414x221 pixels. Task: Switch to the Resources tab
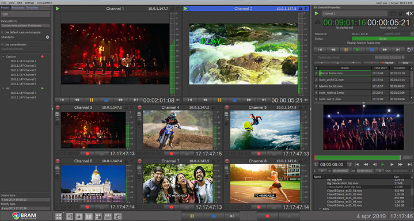click(x=18, y=7)
